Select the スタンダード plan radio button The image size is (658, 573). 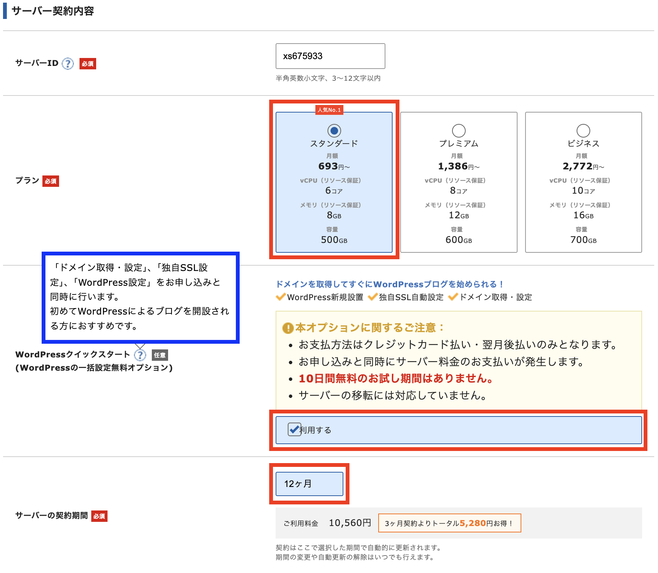coord(334,131)
